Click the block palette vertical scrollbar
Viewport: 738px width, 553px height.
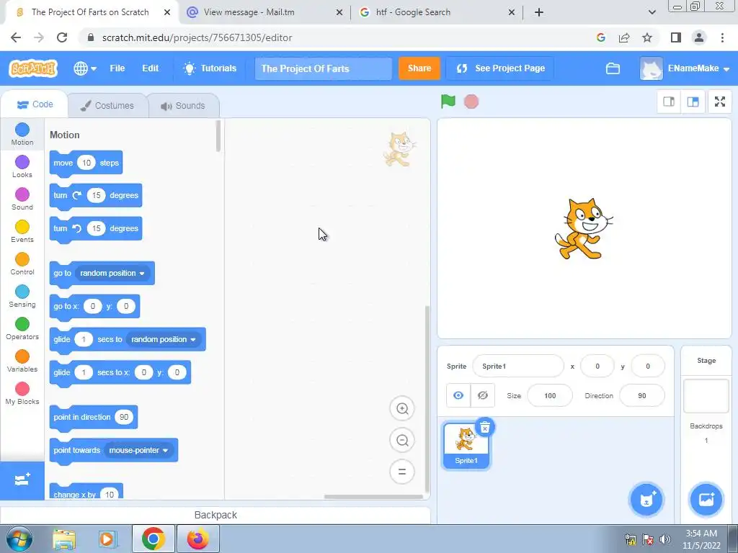[x=218, y=136]
